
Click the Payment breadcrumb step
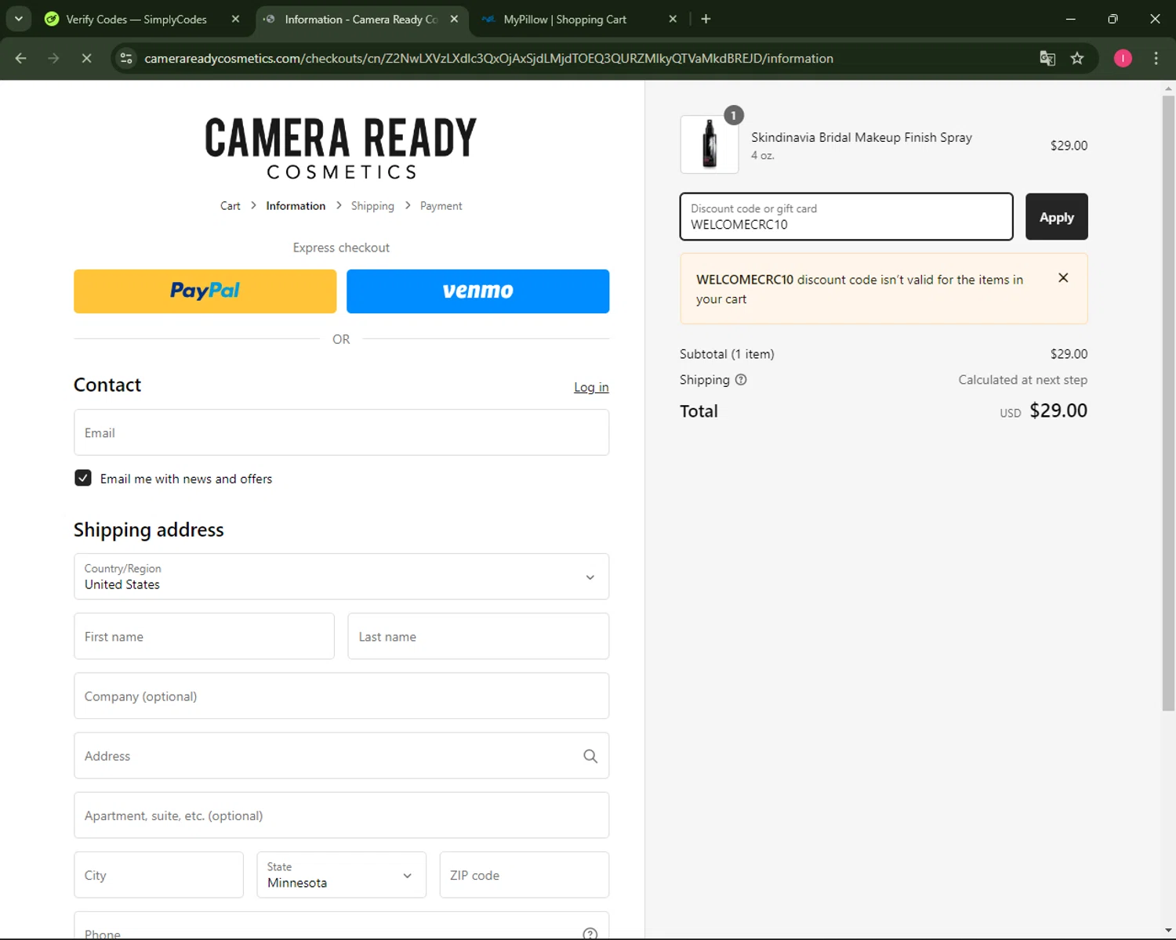(x=441, y=206)
